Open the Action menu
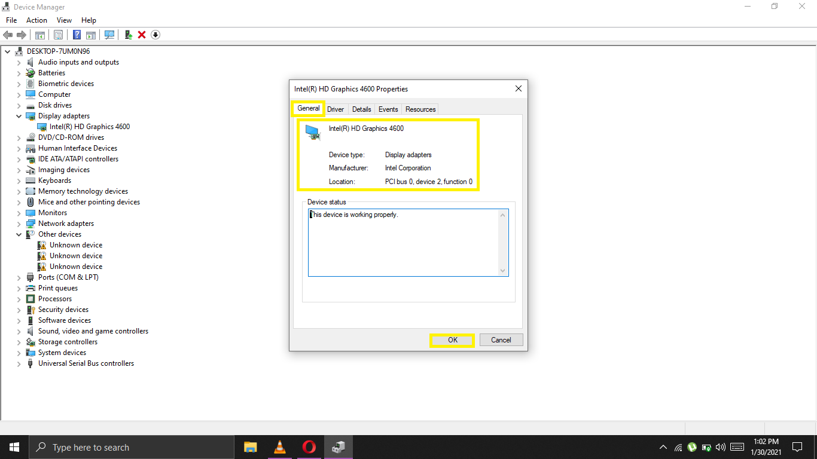The width and height of the screenshot is (817, 459). coord(36,20)
